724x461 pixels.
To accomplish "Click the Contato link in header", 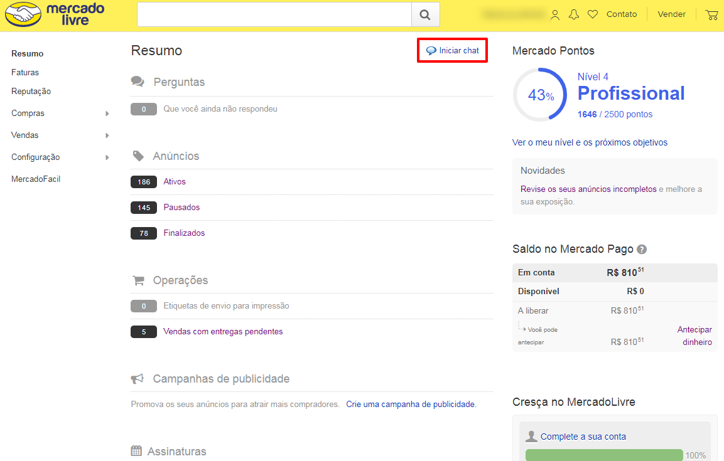I will pyautogui.click(x=622, y=14).
